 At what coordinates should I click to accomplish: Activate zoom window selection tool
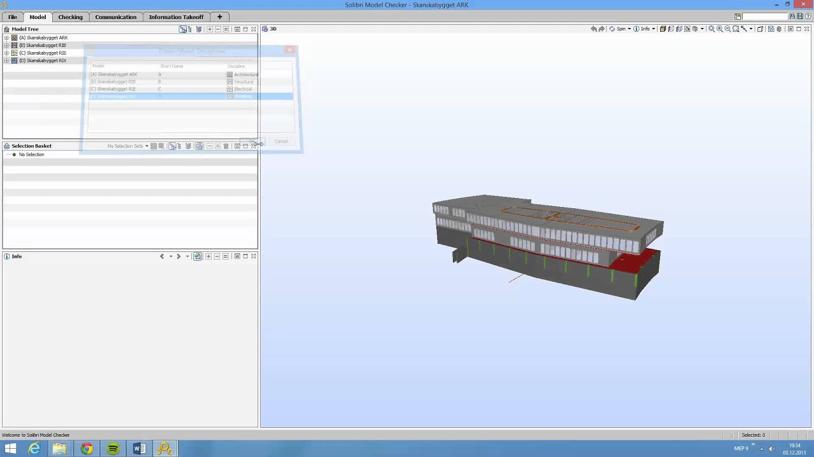coord(736,29)
